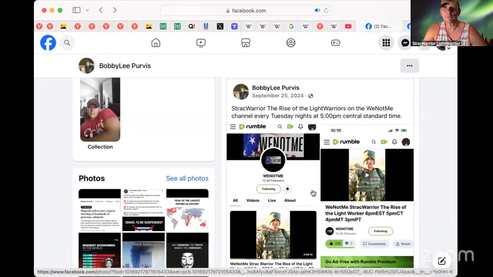
Task: Go back with the Safari back arrow
Action: click(101, 10)
